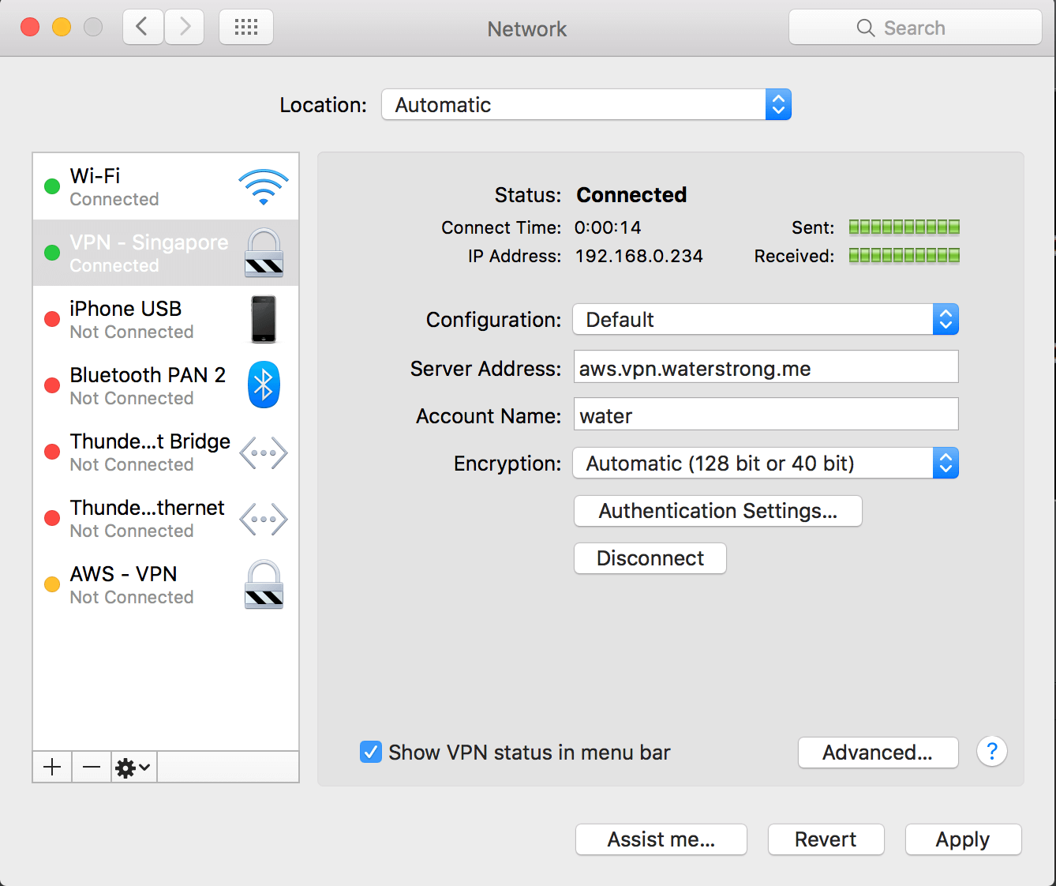Go back with the left arrow button
The height and width of the screenshot is (886, 1056).
pyautogui.click(x=143, y=28)
